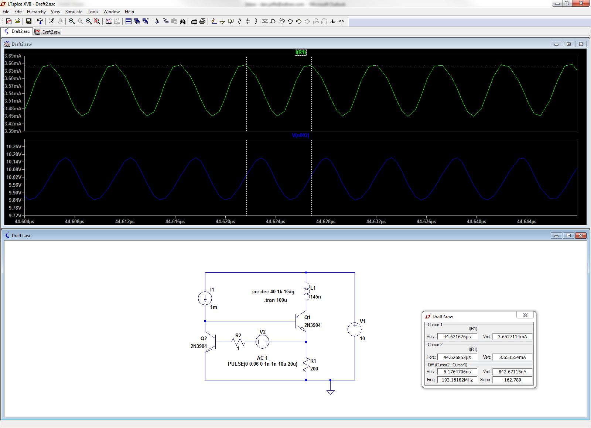The height and width of the screenshot is (428, 591).
Task: Open the Help menu
Action: tap(129, 12)
